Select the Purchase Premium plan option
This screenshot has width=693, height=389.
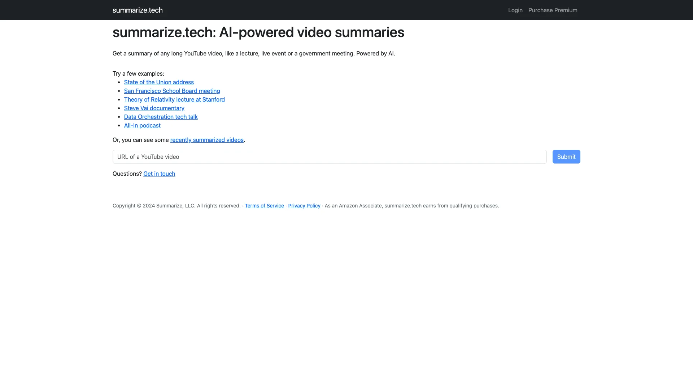(x=553, y=10)
